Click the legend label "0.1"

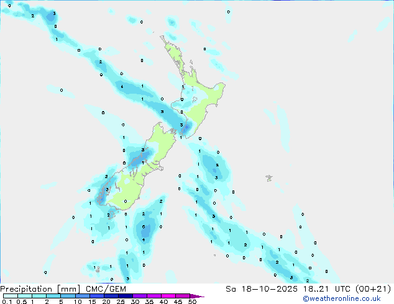(7, 302)
